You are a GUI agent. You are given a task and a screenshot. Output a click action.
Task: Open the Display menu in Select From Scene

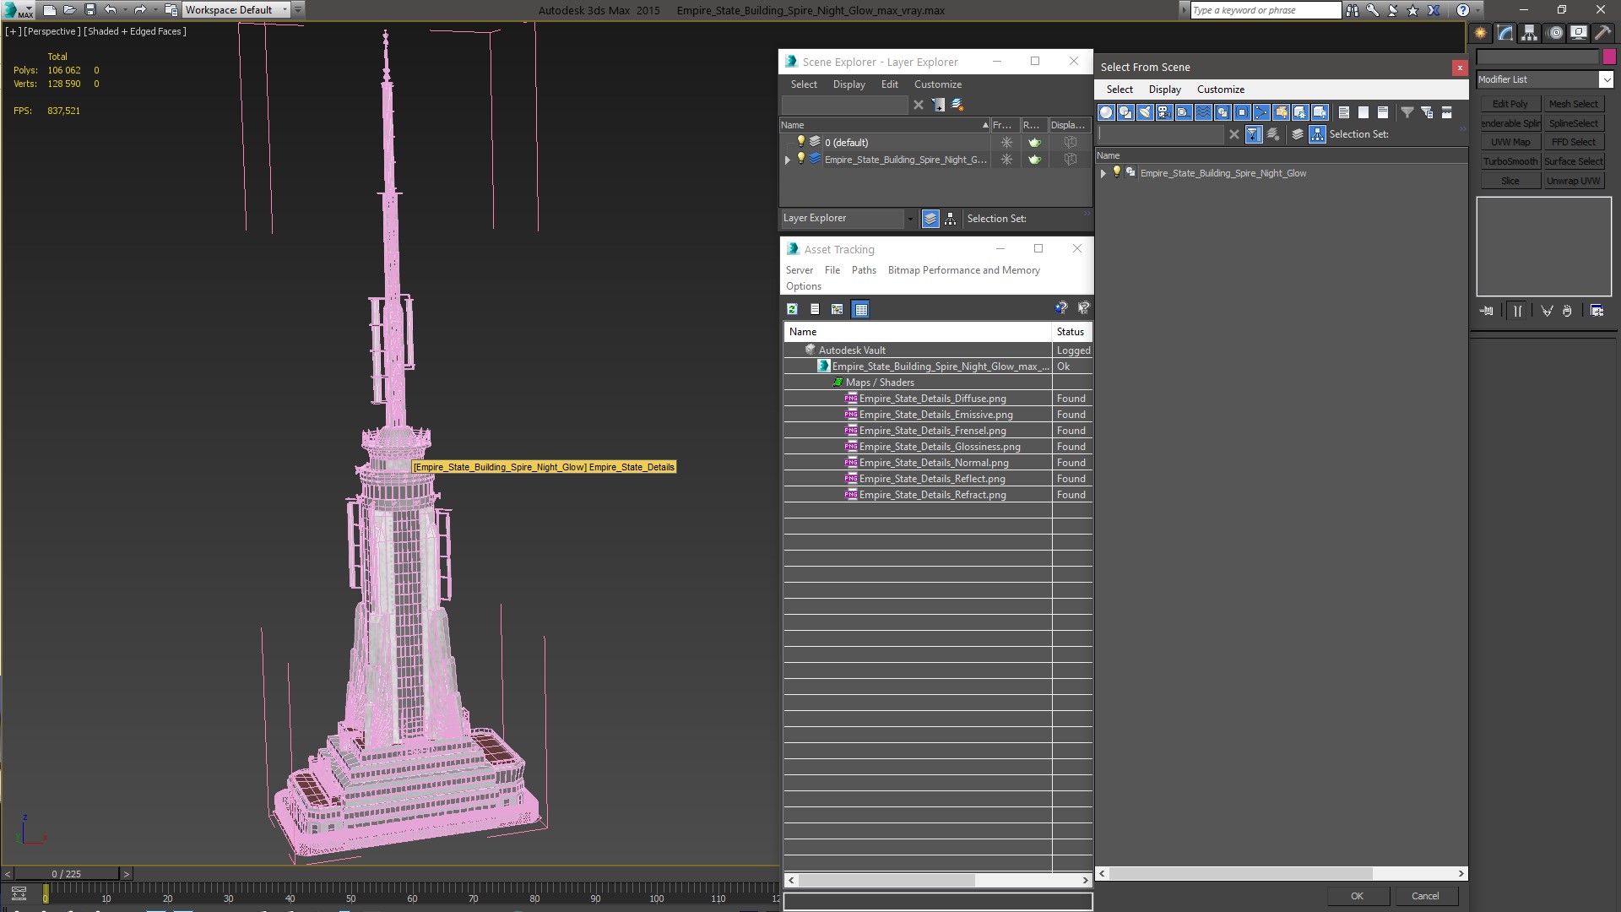[1164, 90]
